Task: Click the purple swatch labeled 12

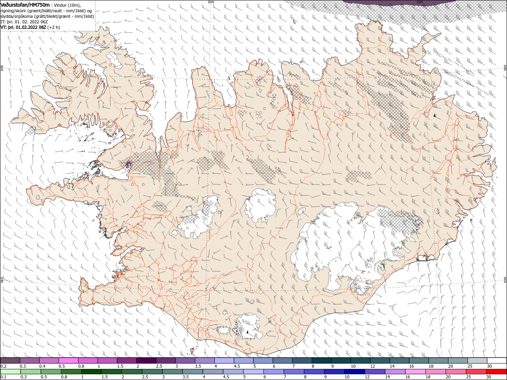Action: [x=374, y=372]
